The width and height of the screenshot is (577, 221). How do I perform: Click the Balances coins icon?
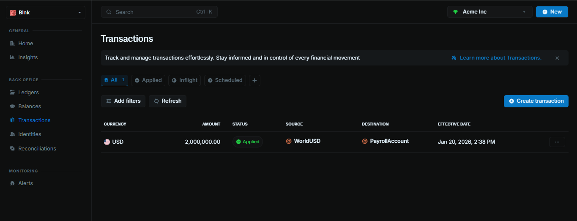point(12,106)
